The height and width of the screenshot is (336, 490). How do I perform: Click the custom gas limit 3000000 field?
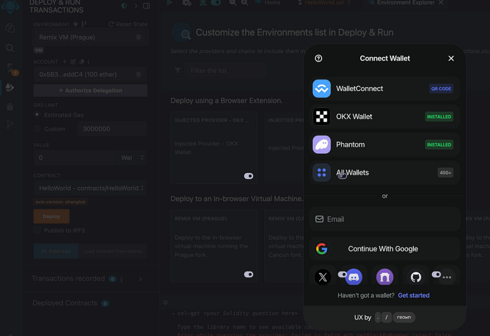(112, 129)
